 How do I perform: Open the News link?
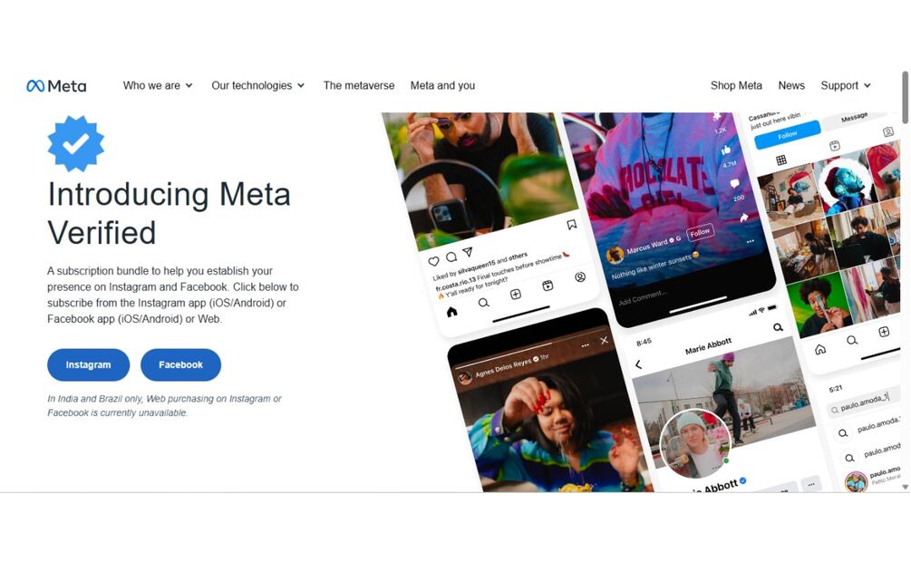pos(791,85)
